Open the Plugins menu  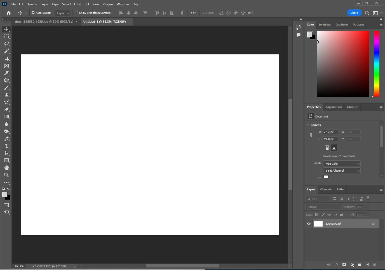(108, 4)
